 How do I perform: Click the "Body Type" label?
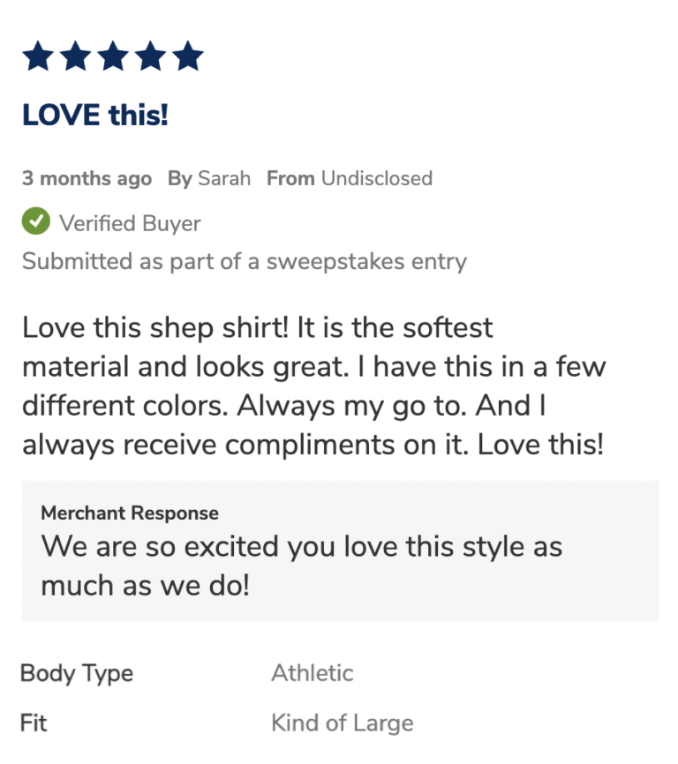77,673
